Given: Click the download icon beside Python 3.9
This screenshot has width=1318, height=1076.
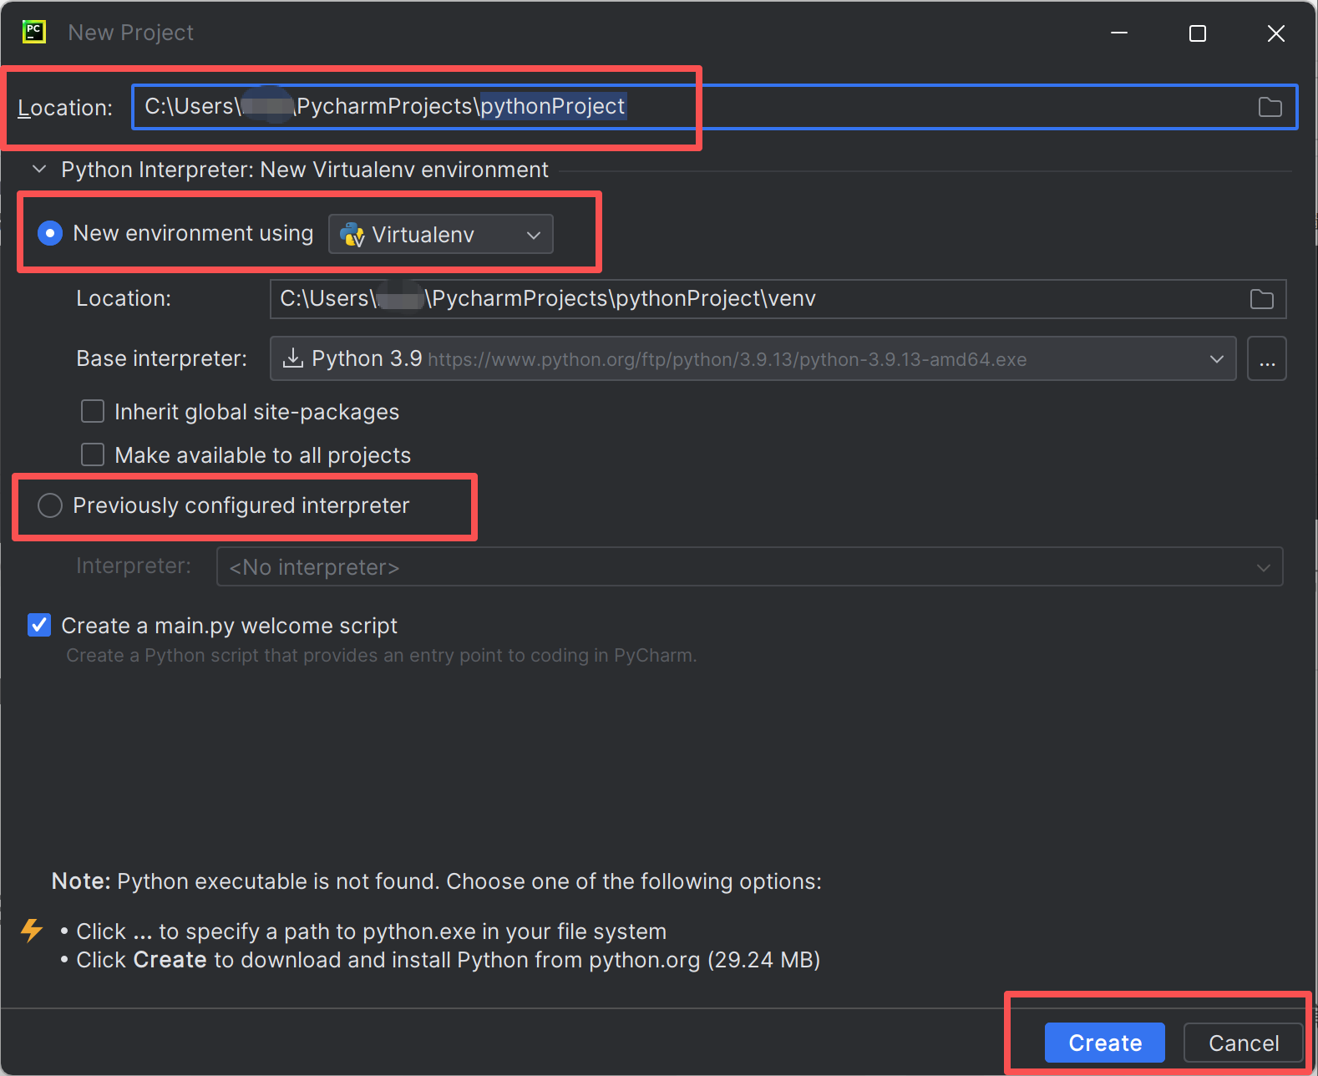Looking at the screenshot, I should point(293,358).
